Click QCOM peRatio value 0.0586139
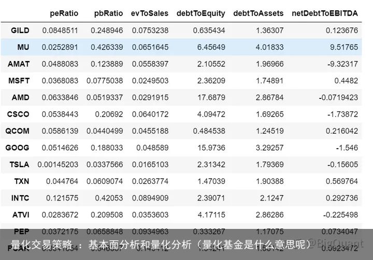 point(60,131)
